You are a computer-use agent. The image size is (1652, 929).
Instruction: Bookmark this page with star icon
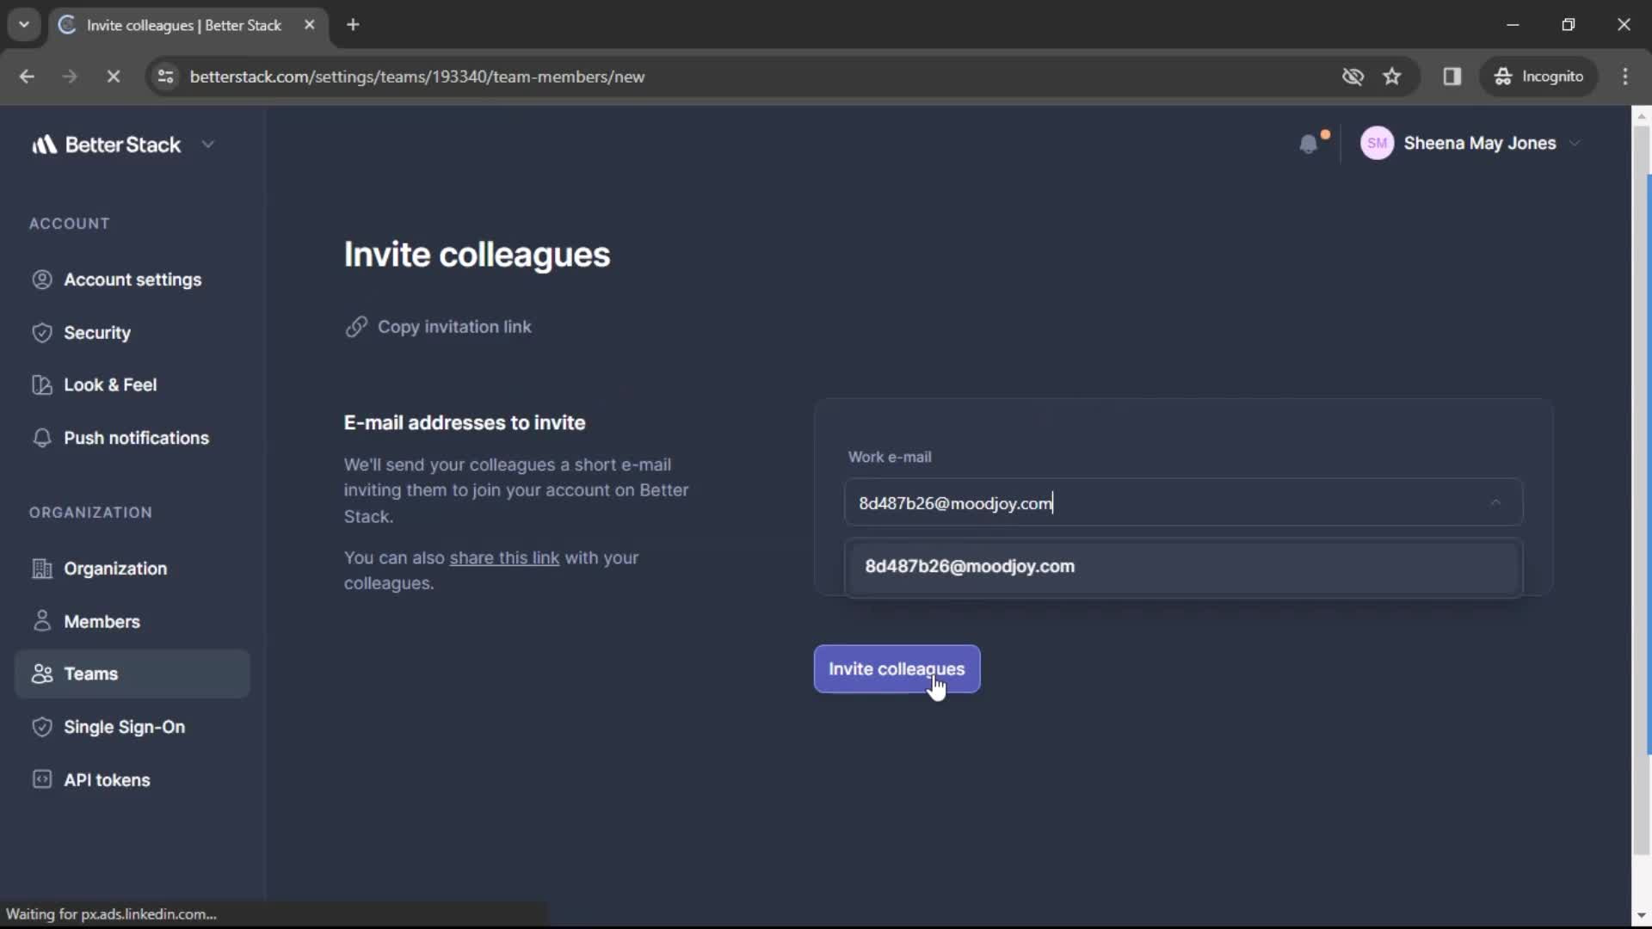point(1392,77)
